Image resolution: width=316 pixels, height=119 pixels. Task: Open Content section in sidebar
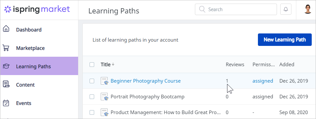25,85
